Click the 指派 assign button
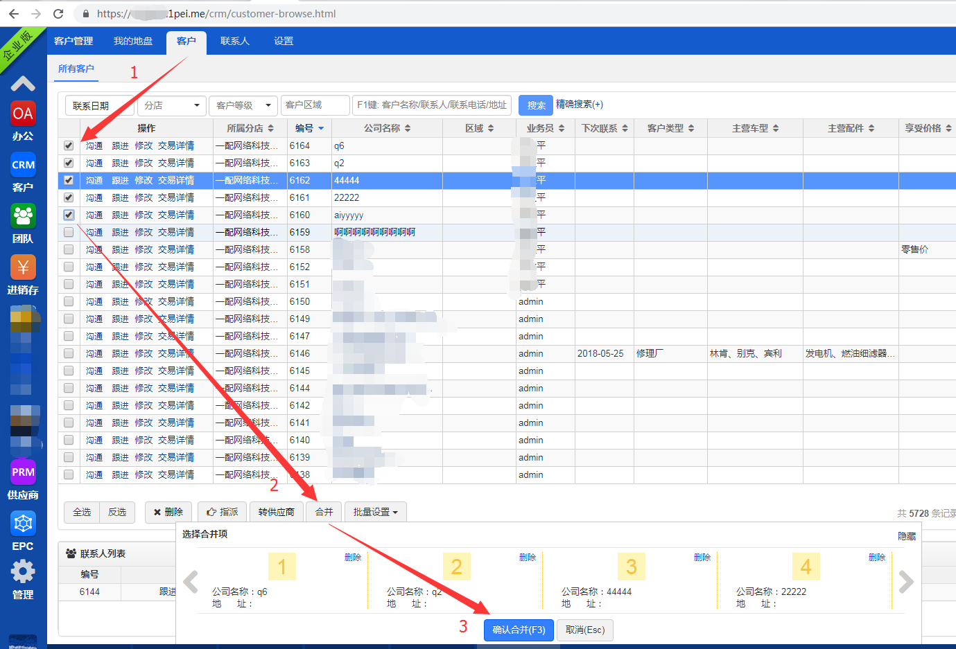Viewport: 956px width, 649px height. pos(223,512)
